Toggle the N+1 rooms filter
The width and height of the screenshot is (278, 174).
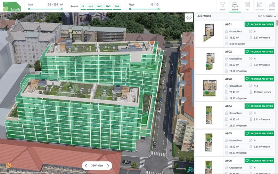(x=91, y=6)
